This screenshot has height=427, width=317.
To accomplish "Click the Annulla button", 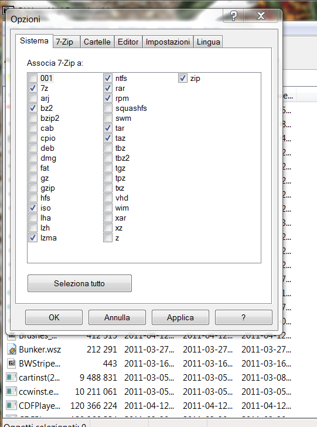I will pos(117,317).
